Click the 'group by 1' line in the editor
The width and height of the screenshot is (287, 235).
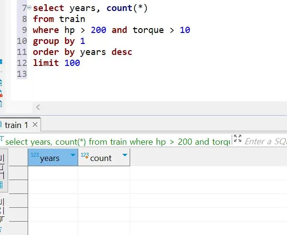pyautogui.click(x=59, y=41)
